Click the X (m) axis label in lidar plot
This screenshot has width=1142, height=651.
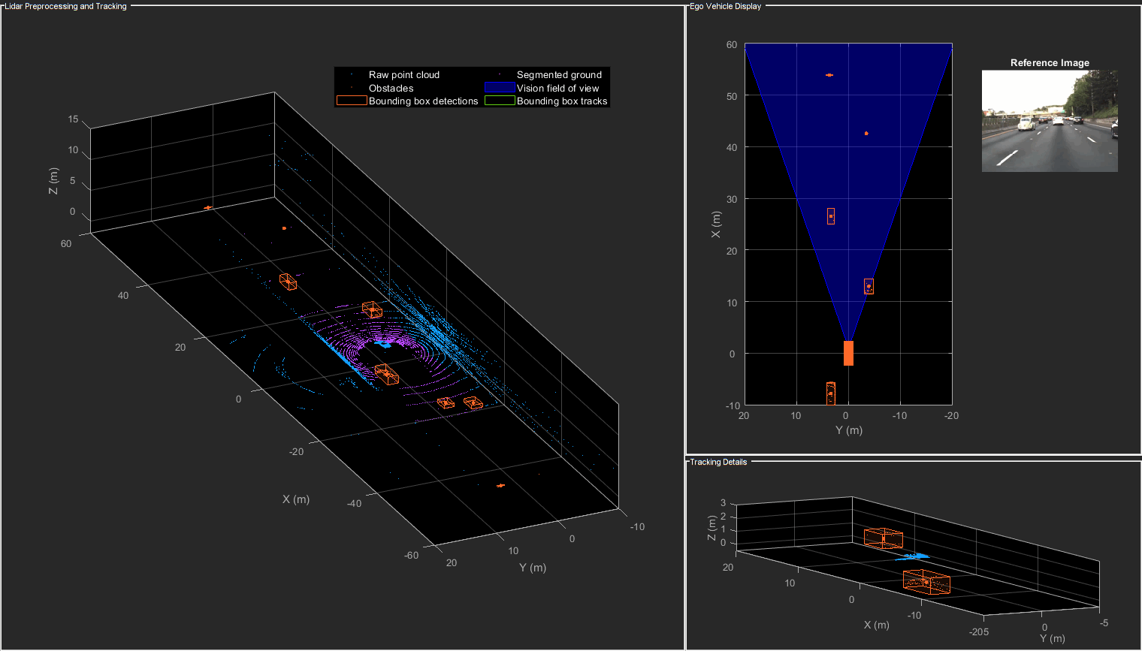click(296, 499)
